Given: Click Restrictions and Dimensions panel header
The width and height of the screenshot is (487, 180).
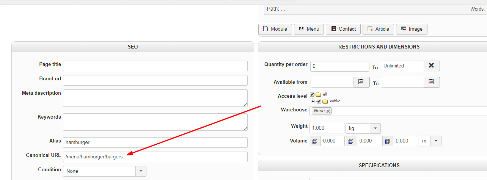Looking at the screenshot, I should point(372,47).
